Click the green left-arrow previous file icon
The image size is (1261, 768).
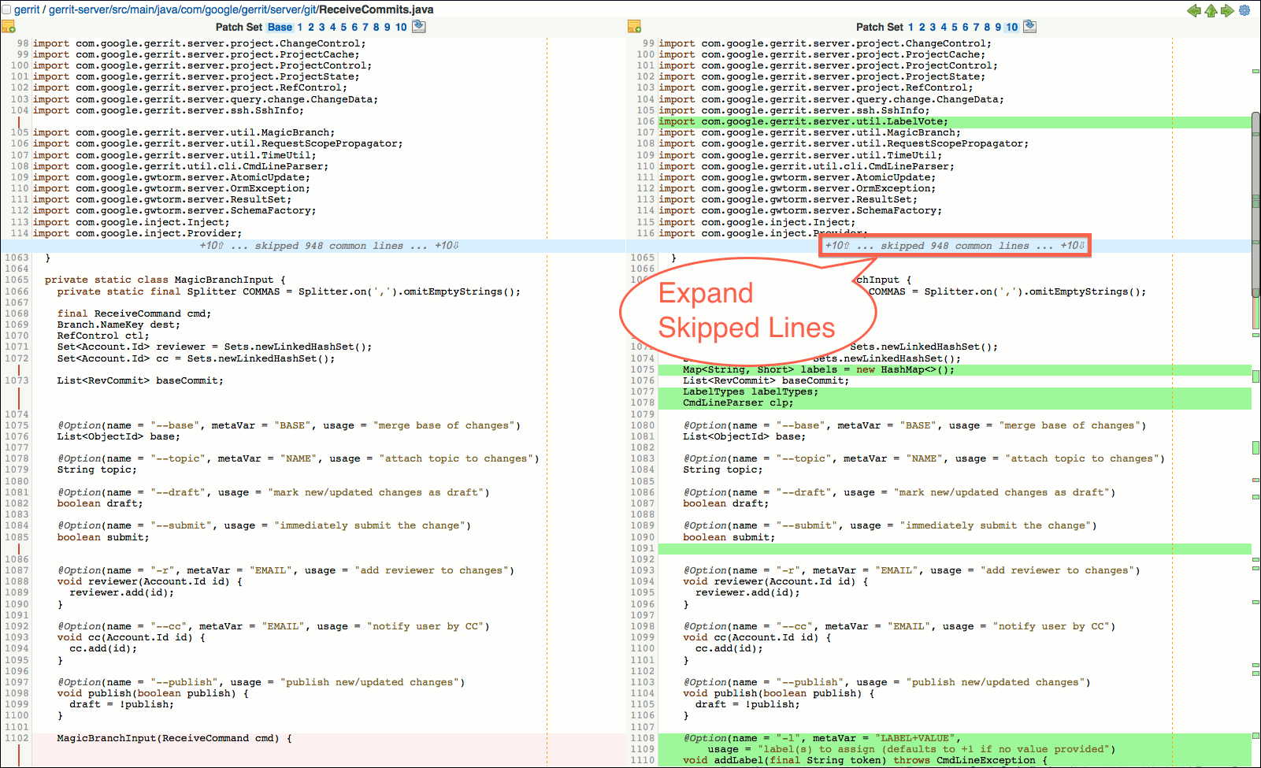1193,11
